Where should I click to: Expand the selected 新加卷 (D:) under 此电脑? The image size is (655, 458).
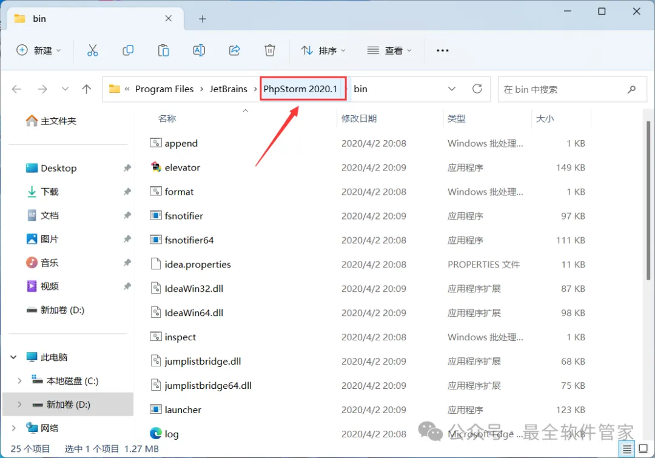[x=19, y=405]
